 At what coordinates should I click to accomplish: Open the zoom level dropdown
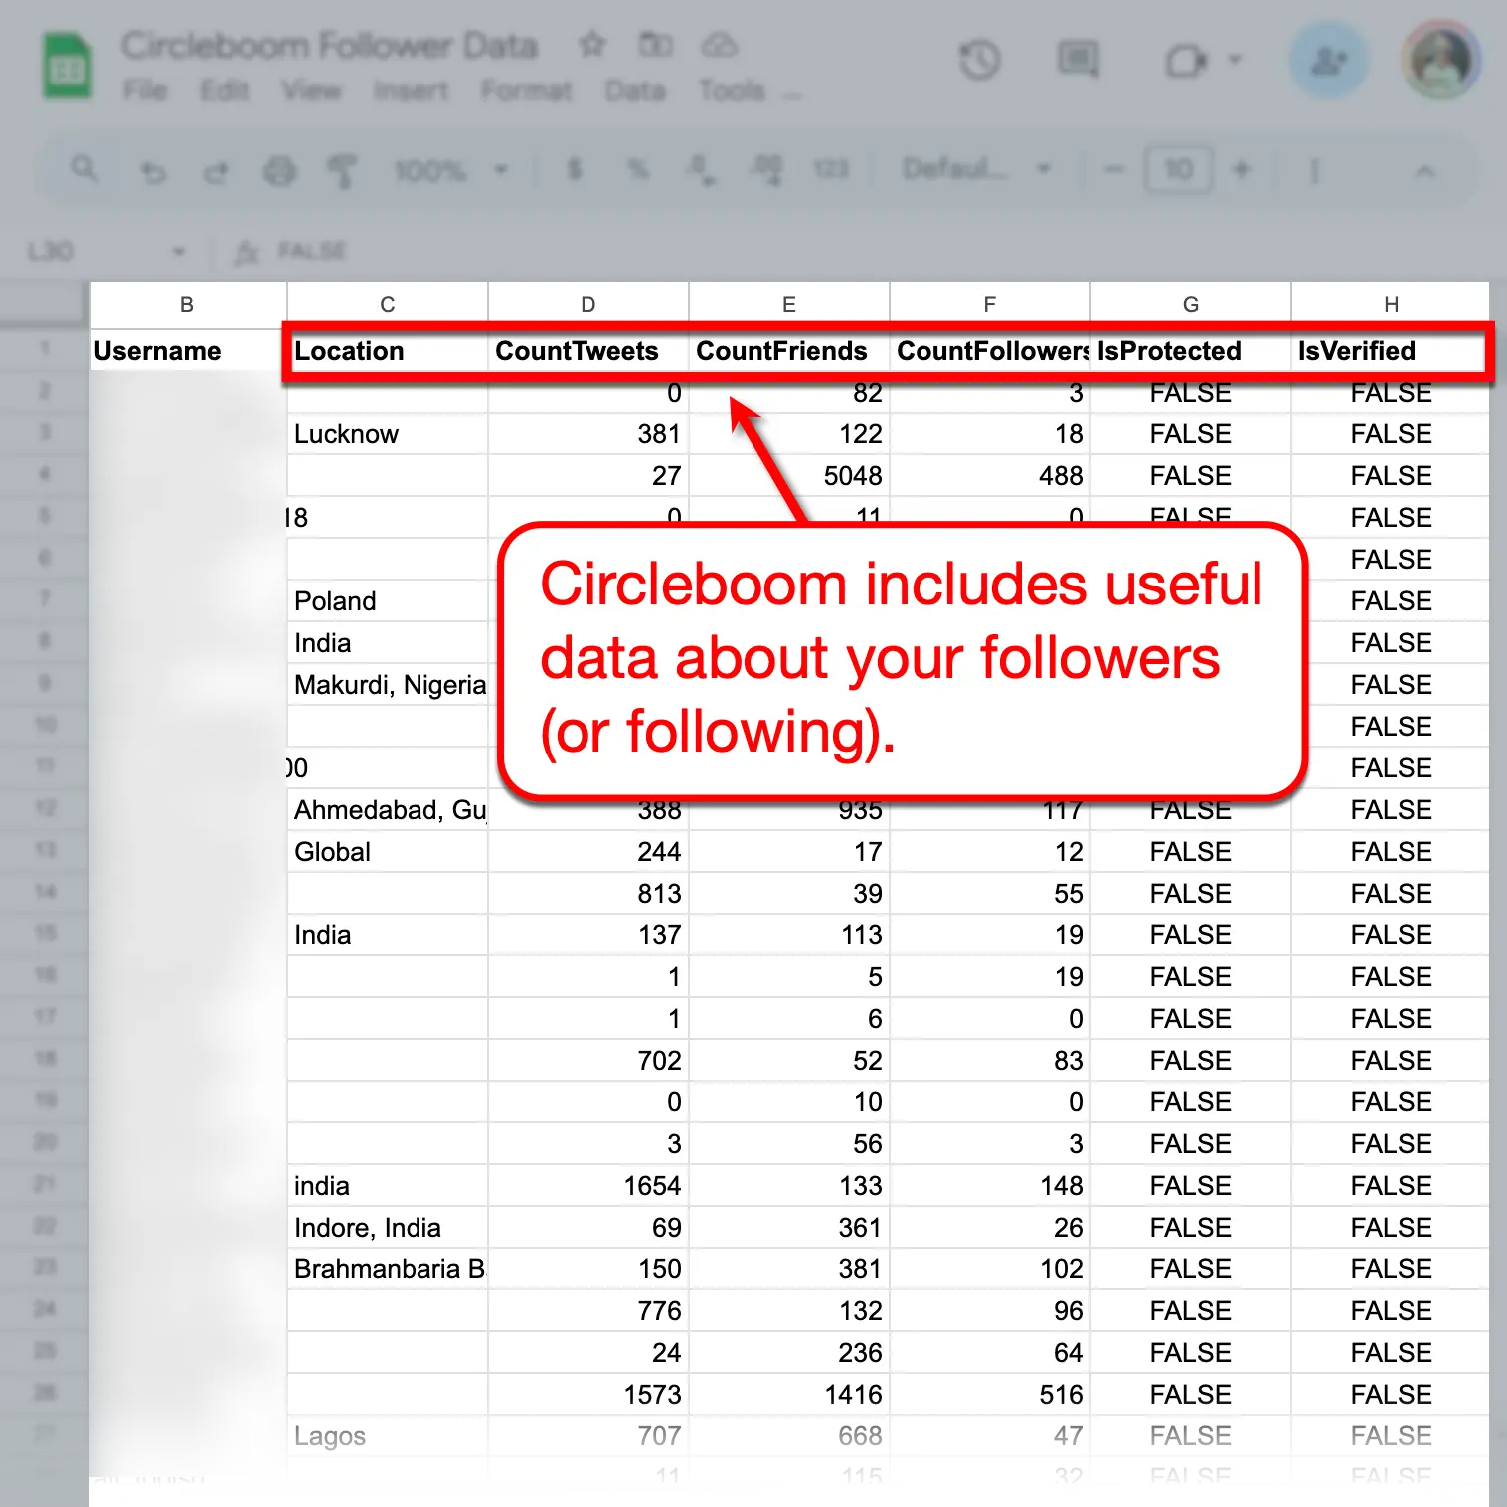click(x=452, y=170)
